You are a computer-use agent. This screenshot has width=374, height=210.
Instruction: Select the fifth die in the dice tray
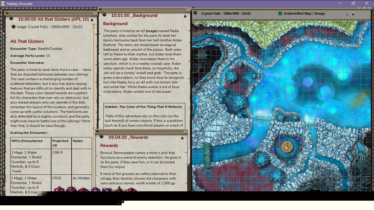click(107, 190)
